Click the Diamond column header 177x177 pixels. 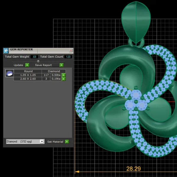tap(54, 71)
